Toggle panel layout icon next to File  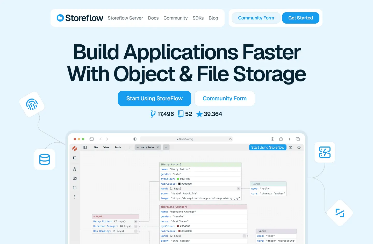(x=85, y=147)
